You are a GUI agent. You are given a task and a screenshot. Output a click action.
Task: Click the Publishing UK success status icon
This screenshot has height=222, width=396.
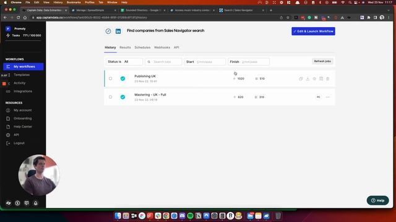[123, 78]
